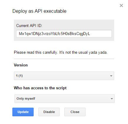Click the blue Update button
The height and width of the screenshot is (124, 128).
point(23,112)
